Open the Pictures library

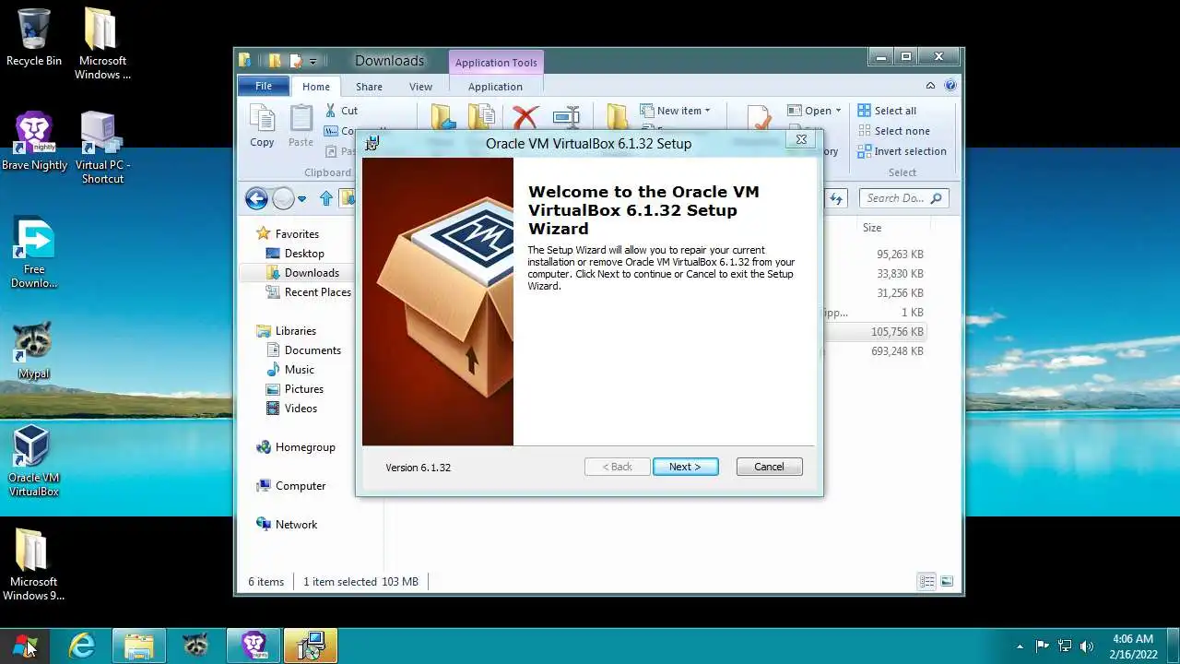pyautogui.click(x=295, y=389)
